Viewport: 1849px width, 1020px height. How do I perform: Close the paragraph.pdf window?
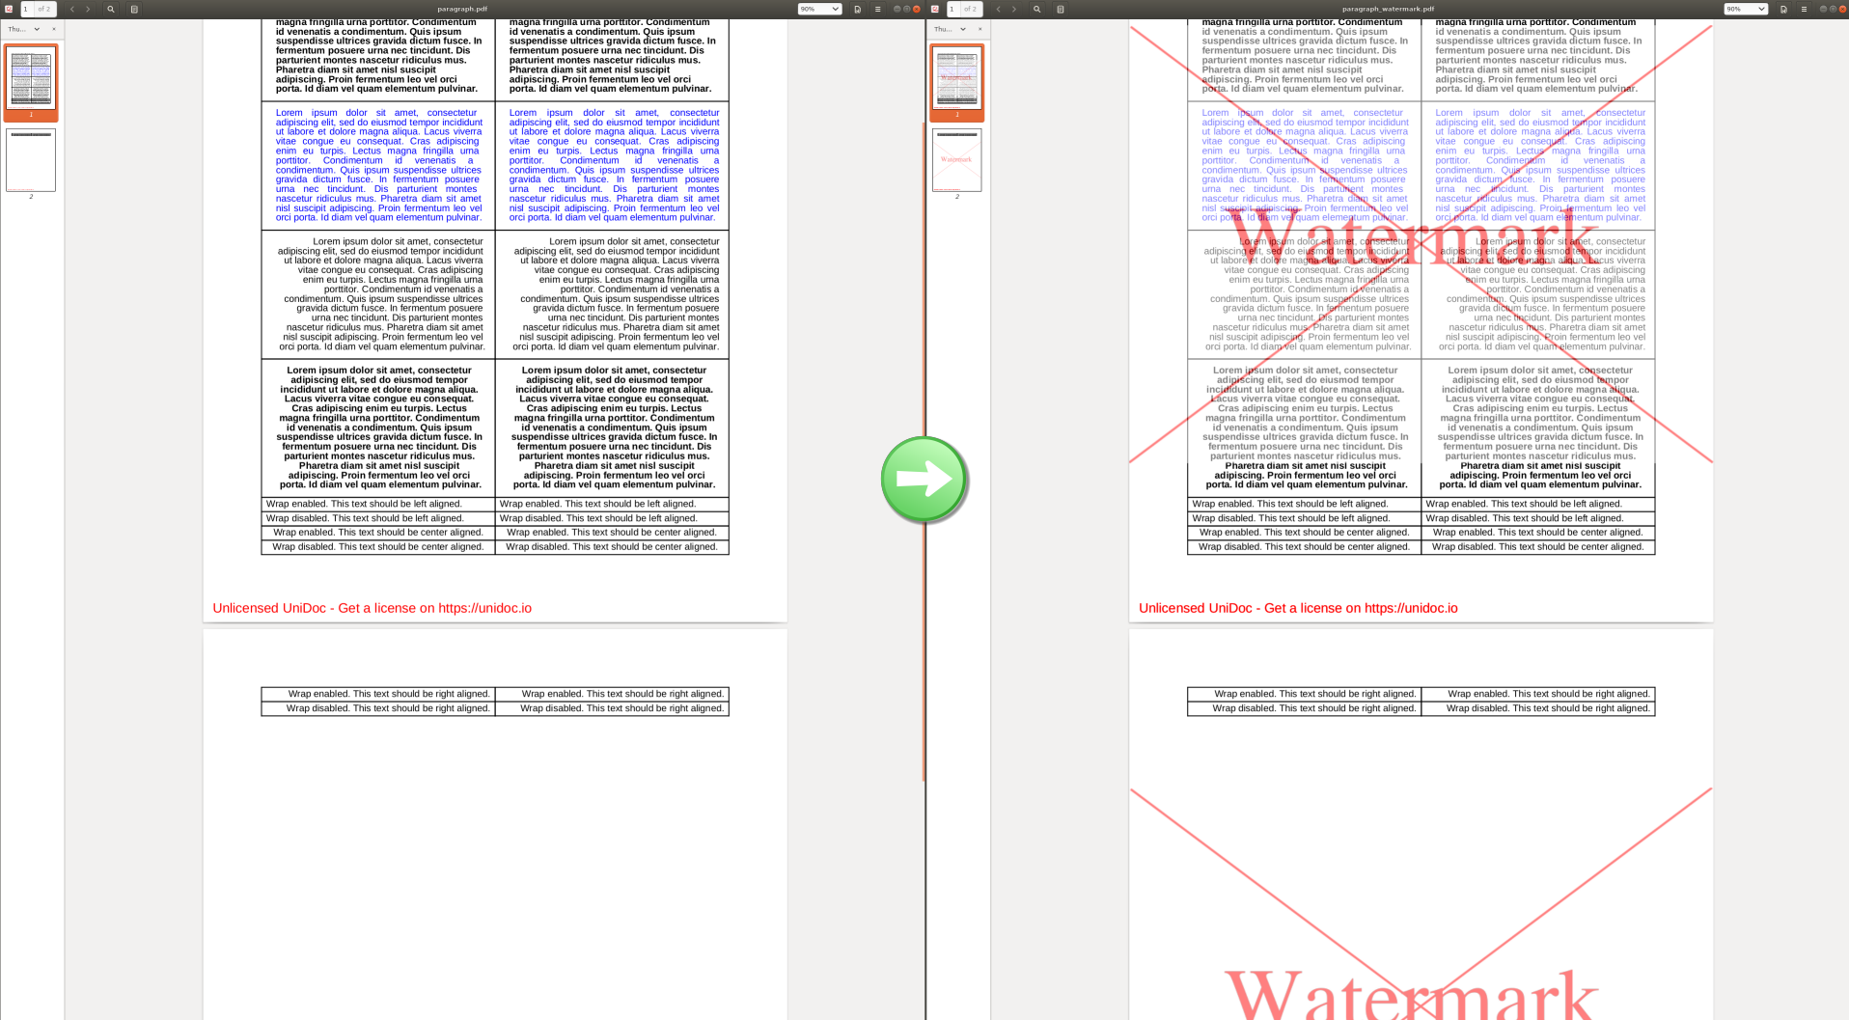917,9
